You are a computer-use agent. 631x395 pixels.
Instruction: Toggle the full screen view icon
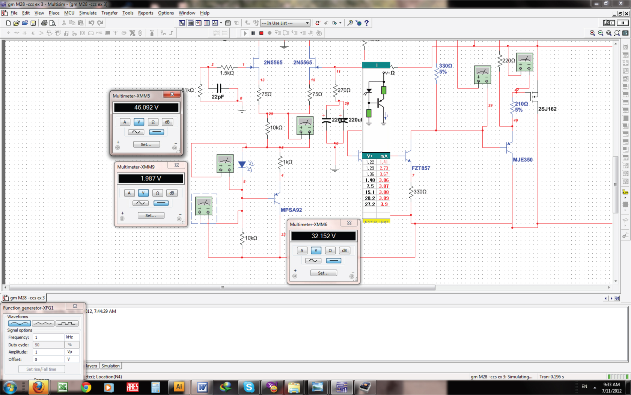click(x=625, y=33)
